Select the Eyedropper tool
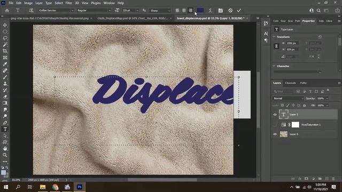 pos(5,64)
